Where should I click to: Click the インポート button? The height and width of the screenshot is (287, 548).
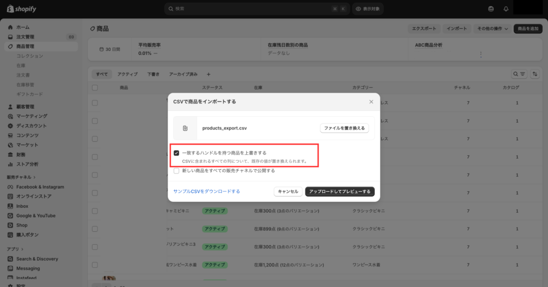(x=456, y=29)
